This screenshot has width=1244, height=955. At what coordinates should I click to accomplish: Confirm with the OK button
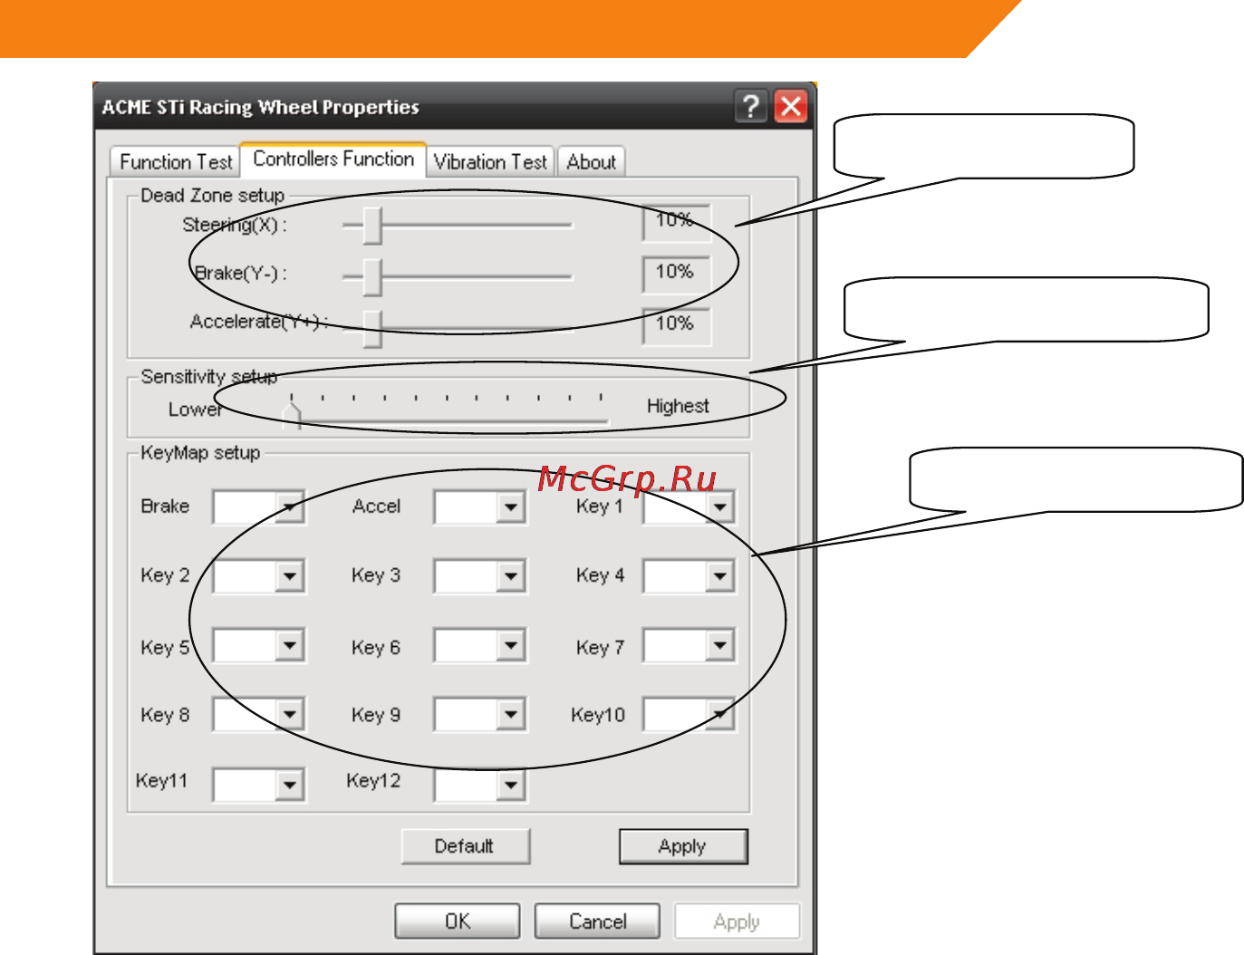coord(458,921)
